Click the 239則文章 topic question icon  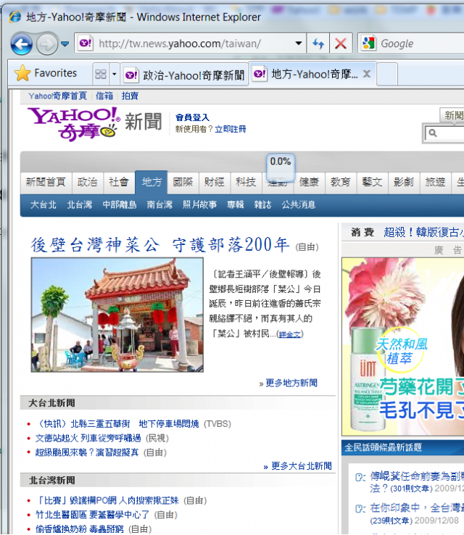click(x=360, y=509)
